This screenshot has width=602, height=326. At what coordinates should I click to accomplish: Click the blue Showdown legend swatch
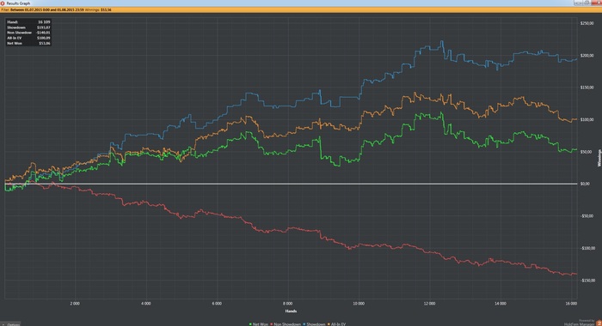(x=304, y=324)
